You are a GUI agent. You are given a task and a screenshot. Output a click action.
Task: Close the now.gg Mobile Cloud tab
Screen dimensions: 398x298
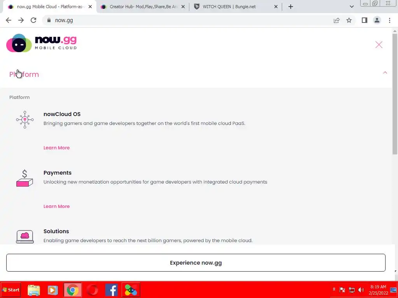(x=90, y=7)
